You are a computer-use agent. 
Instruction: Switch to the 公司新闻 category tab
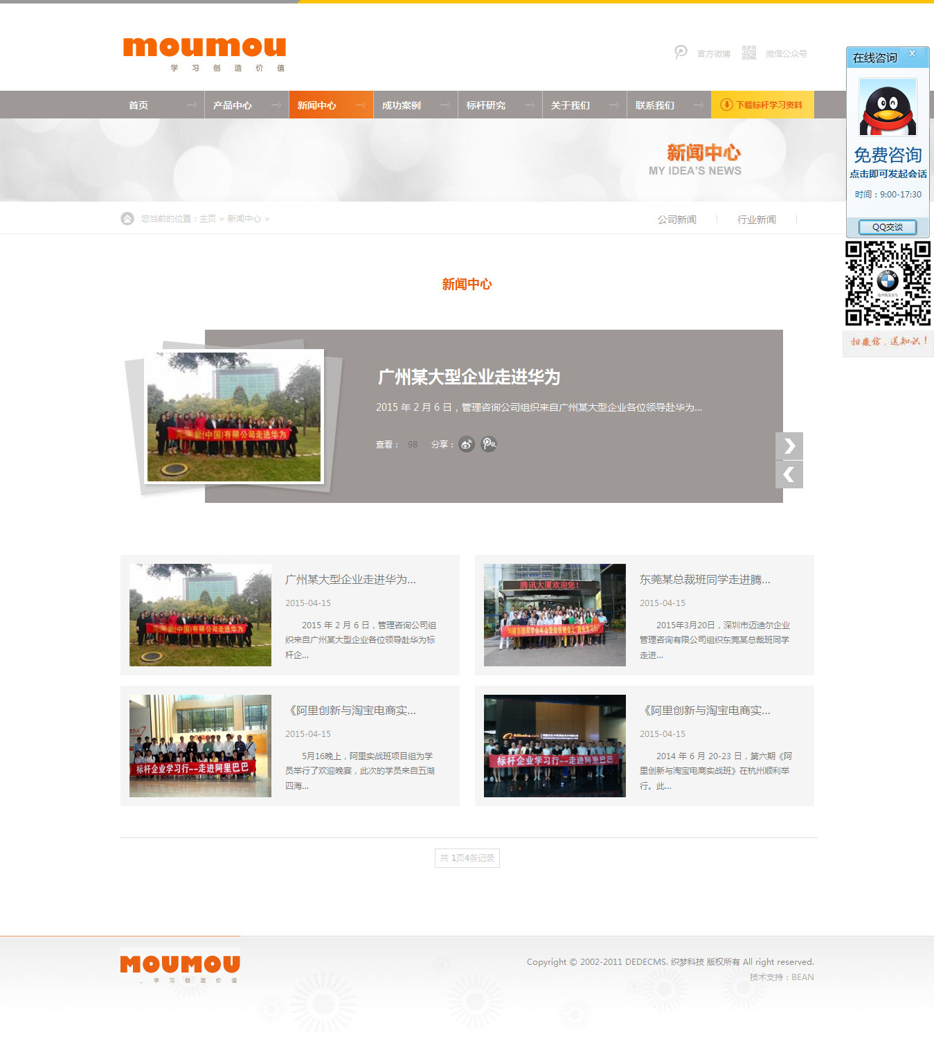676,220
